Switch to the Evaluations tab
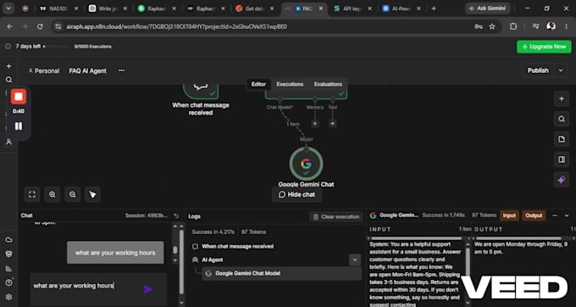This screenshot has width=576, height=307. pyautogui.click(x=328, y=84)
